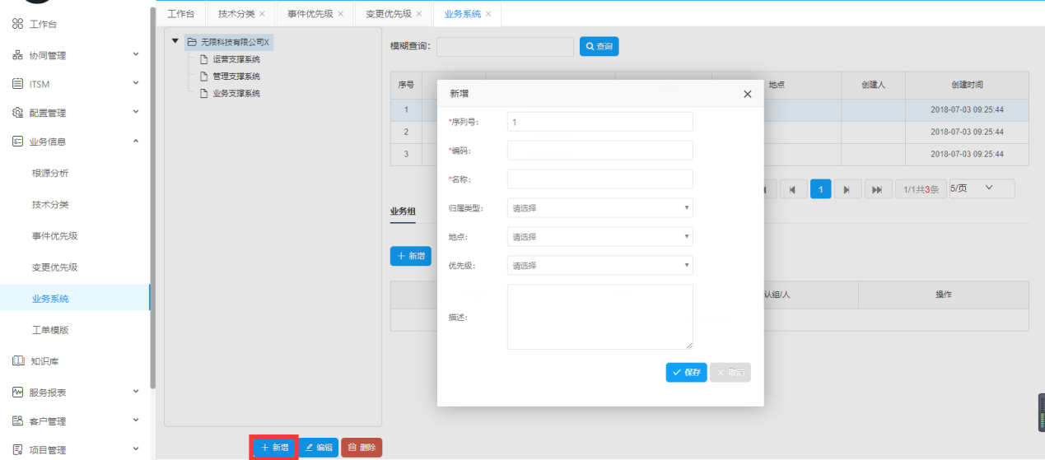Image resolution: width=1045 pixels, height=460 pixels.
Task: Open the 地点 dropdown in dialog
Action: (x=599, y=237)
